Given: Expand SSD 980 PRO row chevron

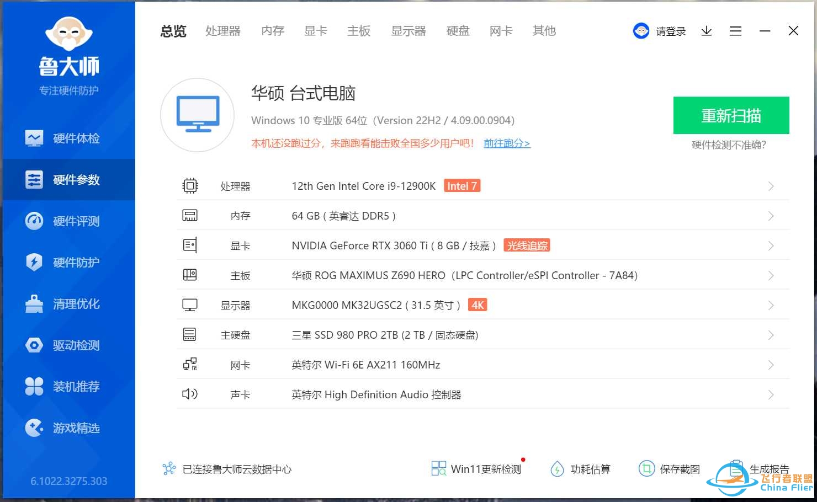Looking at the screenshot, I should point(771,335).
